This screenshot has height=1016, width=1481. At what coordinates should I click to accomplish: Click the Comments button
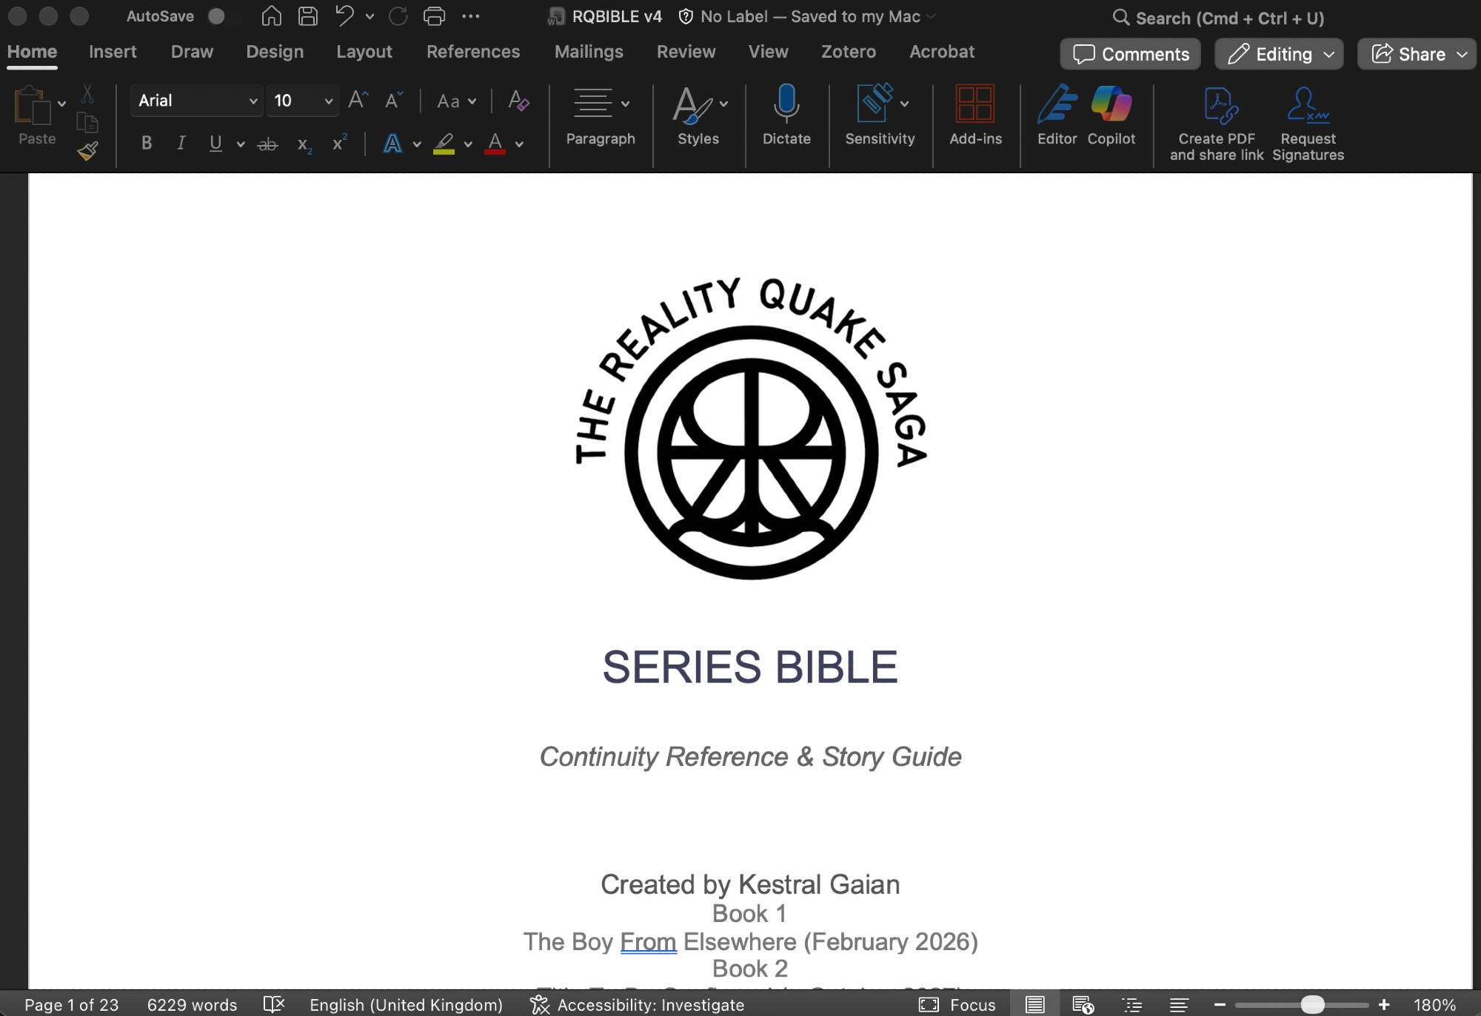coord(1131,54)
